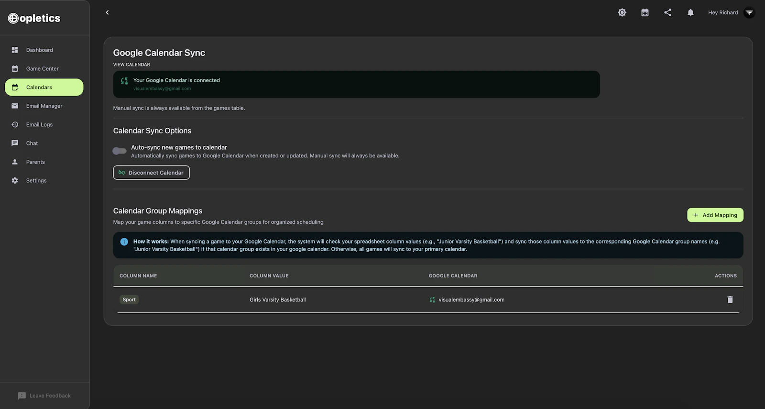765x409 pixels.
Task: Open the VIEW CALENDAR link
Action: (x=131, y=65)
